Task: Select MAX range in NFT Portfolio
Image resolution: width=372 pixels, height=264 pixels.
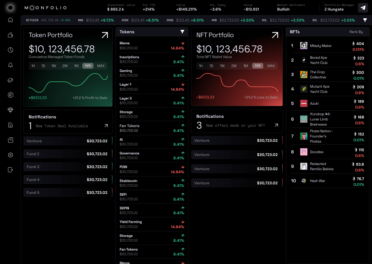Action: [x=271, y=66]
